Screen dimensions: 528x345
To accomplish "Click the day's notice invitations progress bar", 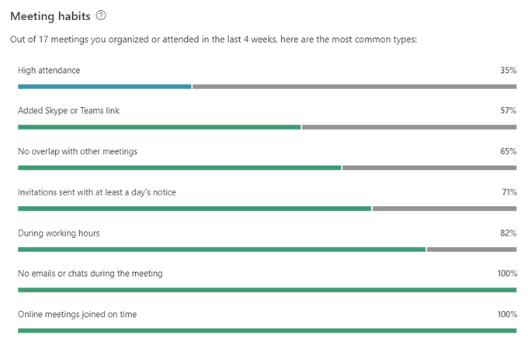I will click(x=194, y=208).
